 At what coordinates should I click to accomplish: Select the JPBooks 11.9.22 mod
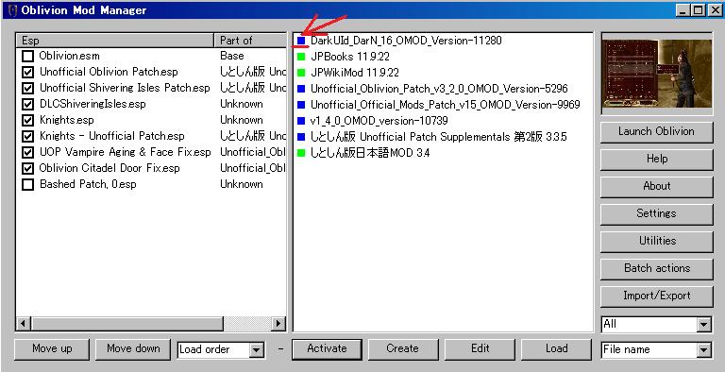point(350,57)
